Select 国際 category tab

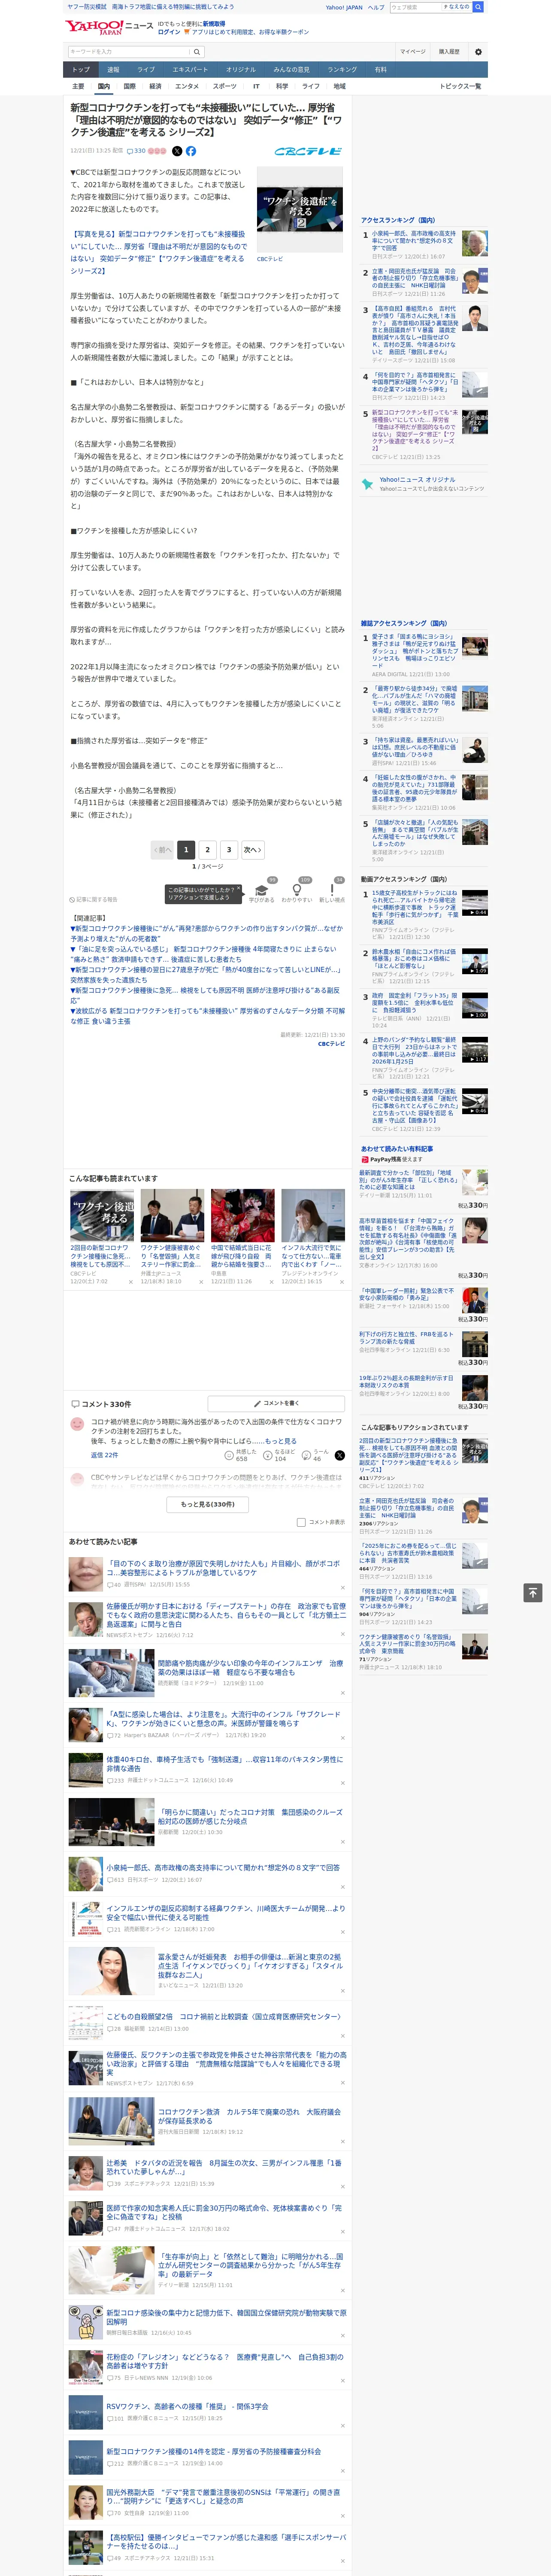point(129,86)
